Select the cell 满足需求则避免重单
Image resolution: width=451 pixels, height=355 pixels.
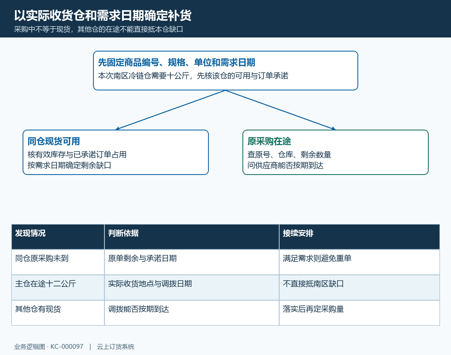tap(359, 262)
